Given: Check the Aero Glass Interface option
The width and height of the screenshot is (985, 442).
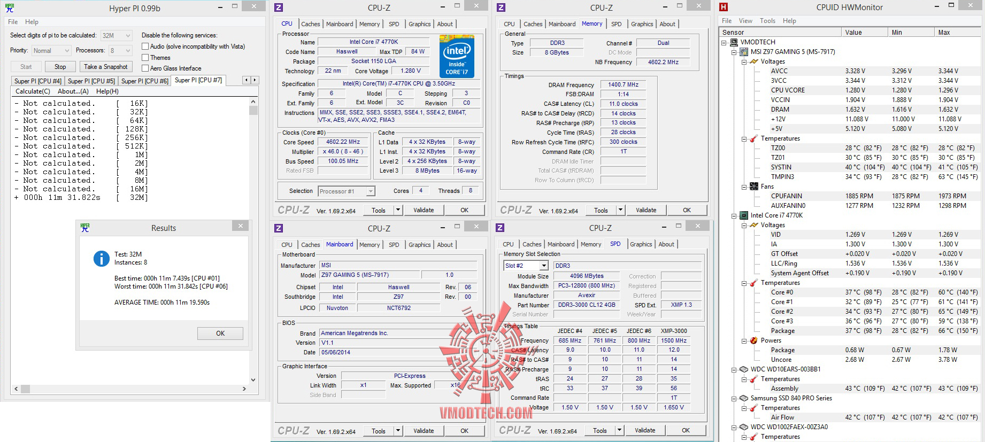Looking at the screenshot, I should (145, 68).
